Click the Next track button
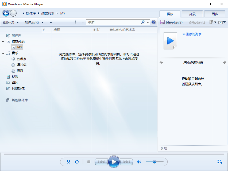Viewport: 228px width, 171px height. [x=126, y=162]
